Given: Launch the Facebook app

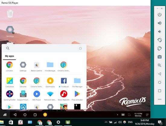Looking at the screenshot, I should (64, 82).
